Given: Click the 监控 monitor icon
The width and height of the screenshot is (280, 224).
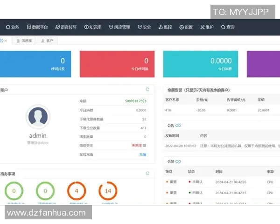Looking at the screenshot, I should point(161,27).
